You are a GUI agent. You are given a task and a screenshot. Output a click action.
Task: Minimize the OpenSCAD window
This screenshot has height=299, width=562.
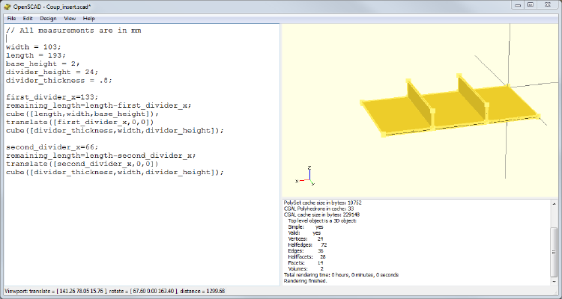coord(519,5)
